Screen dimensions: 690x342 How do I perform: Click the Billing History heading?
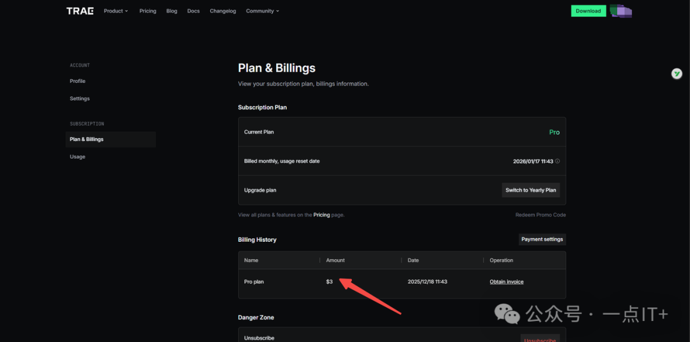[x=257, y=239]
